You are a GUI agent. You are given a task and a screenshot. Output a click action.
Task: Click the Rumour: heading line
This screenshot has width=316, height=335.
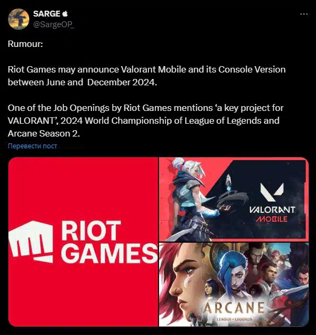(26, 44)
